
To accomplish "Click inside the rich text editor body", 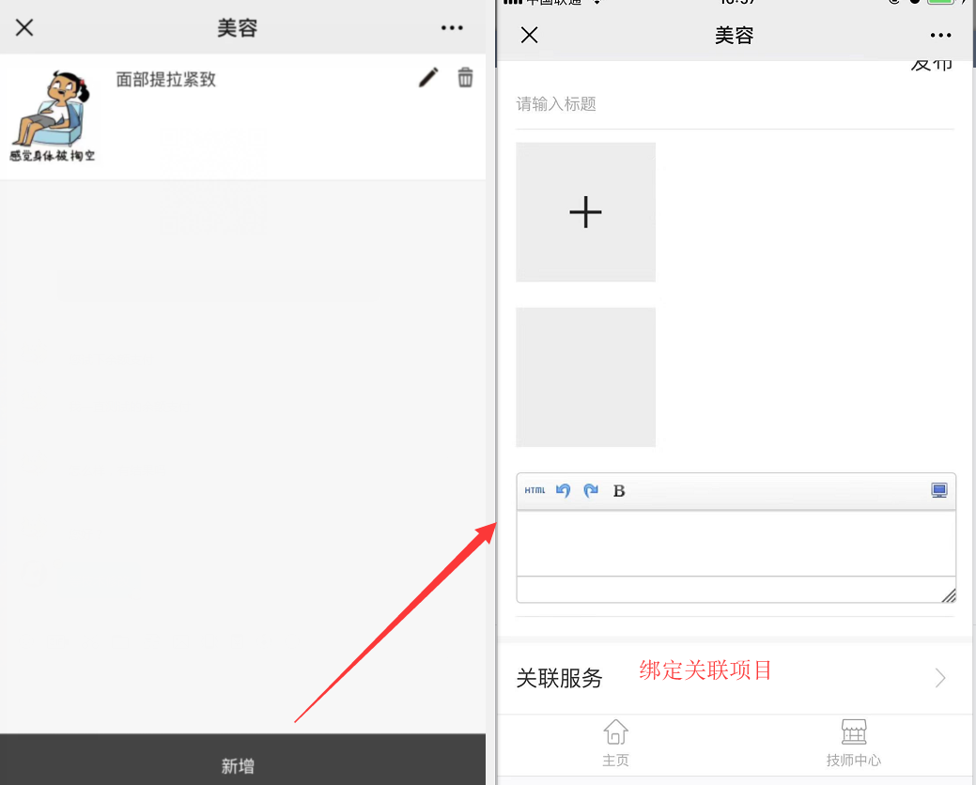I will [x=736, y=544].
